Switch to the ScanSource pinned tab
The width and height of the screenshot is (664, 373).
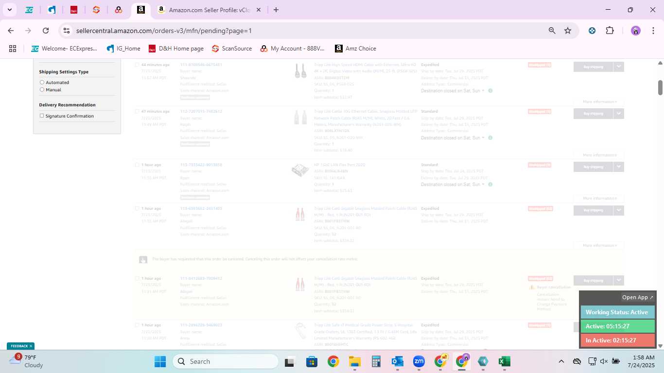(96, 10)
